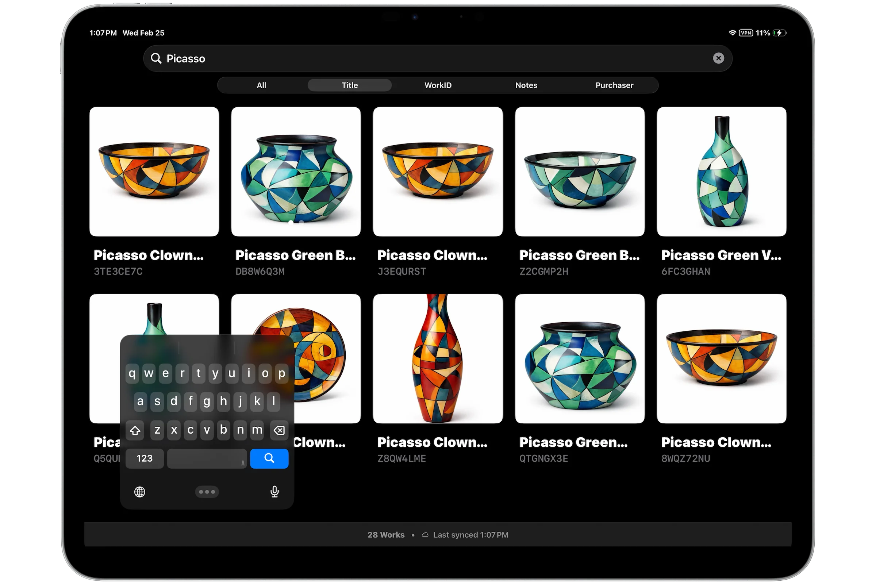This screenshot has height=584, width=876.
Task: Open the tall clown vase thumbnail above Z8QW4LME
Action: (x=438, y=359)
